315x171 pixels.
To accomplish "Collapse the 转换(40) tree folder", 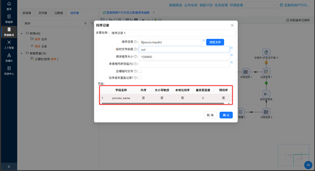I will [x=22, y=33].
